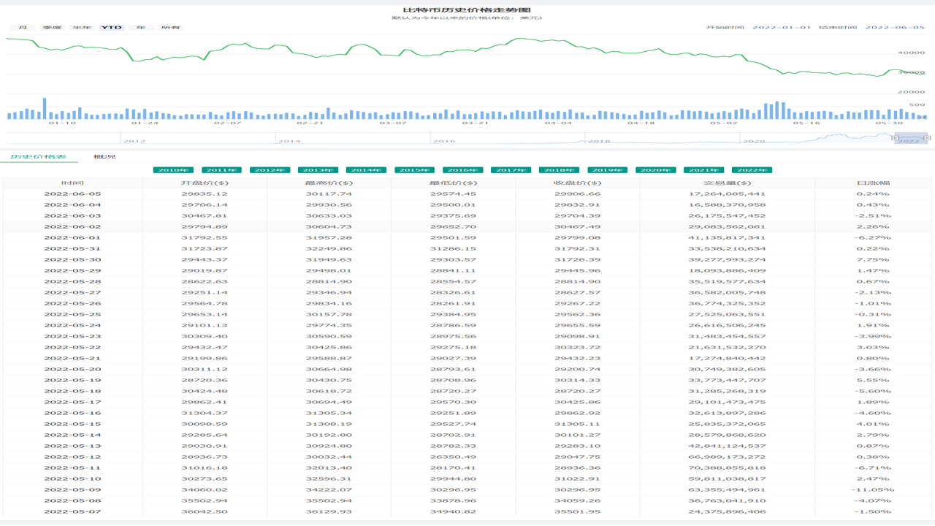Filter table by 2013年
Image resolution: width=935 pixels, height=526 pixels.
(318, 170)
